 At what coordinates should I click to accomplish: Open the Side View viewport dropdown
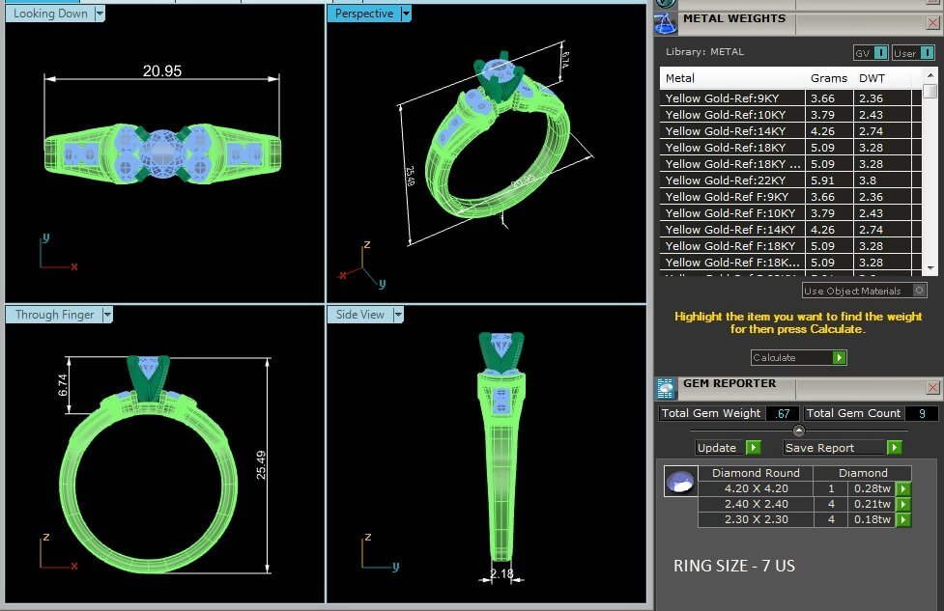pos(397,315)
